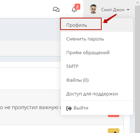
Task: Click Выйти to log out
Action: pos(97,108)
